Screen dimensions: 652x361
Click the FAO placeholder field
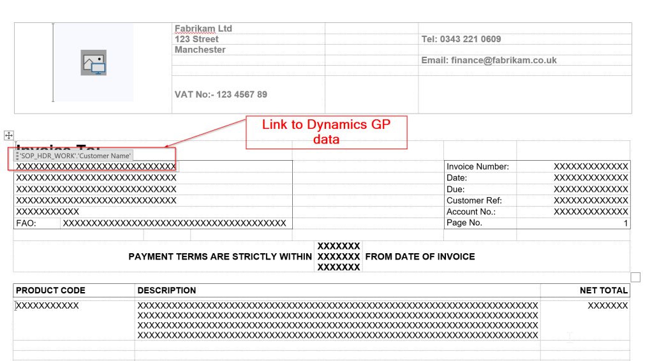tap(174, 223)
